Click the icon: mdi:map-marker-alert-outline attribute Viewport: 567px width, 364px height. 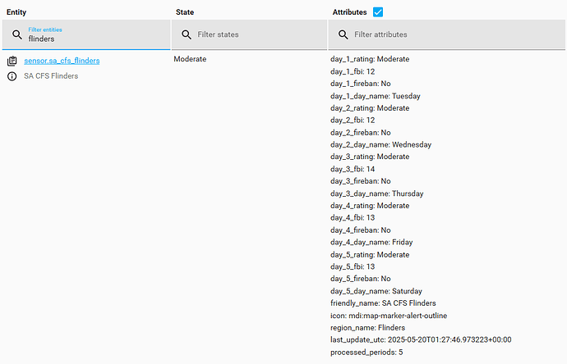coord(389,316)
